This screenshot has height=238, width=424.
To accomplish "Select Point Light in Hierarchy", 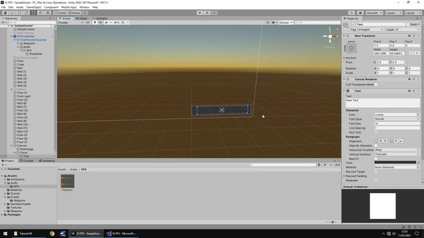I will click(24, 97).
